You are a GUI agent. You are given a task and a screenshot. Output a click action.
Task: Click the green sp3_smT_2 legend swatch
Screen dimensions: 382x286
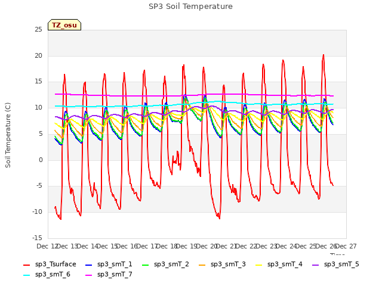click(x=146, y=265)
